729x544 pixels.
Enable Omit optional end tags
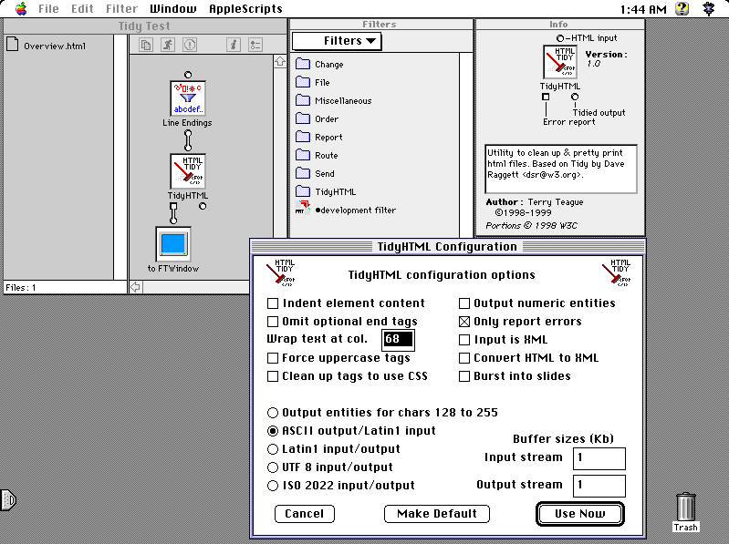point(273,322)
